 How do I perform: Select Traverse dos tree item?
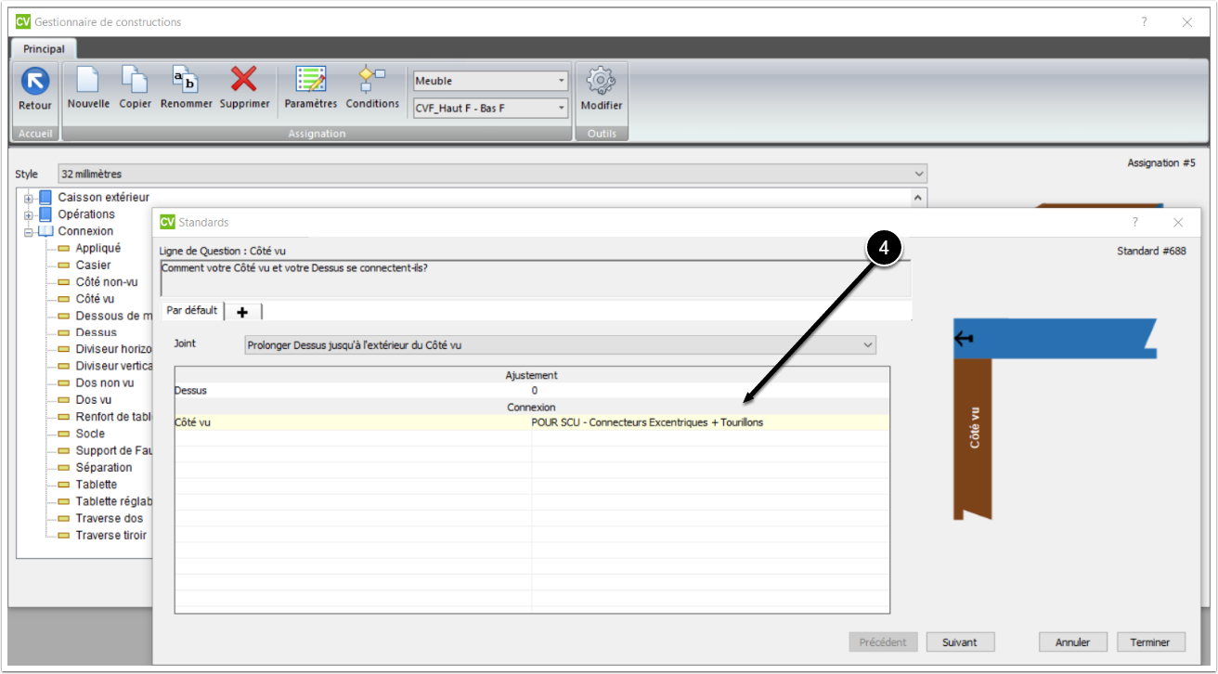[x=109, y=518]
